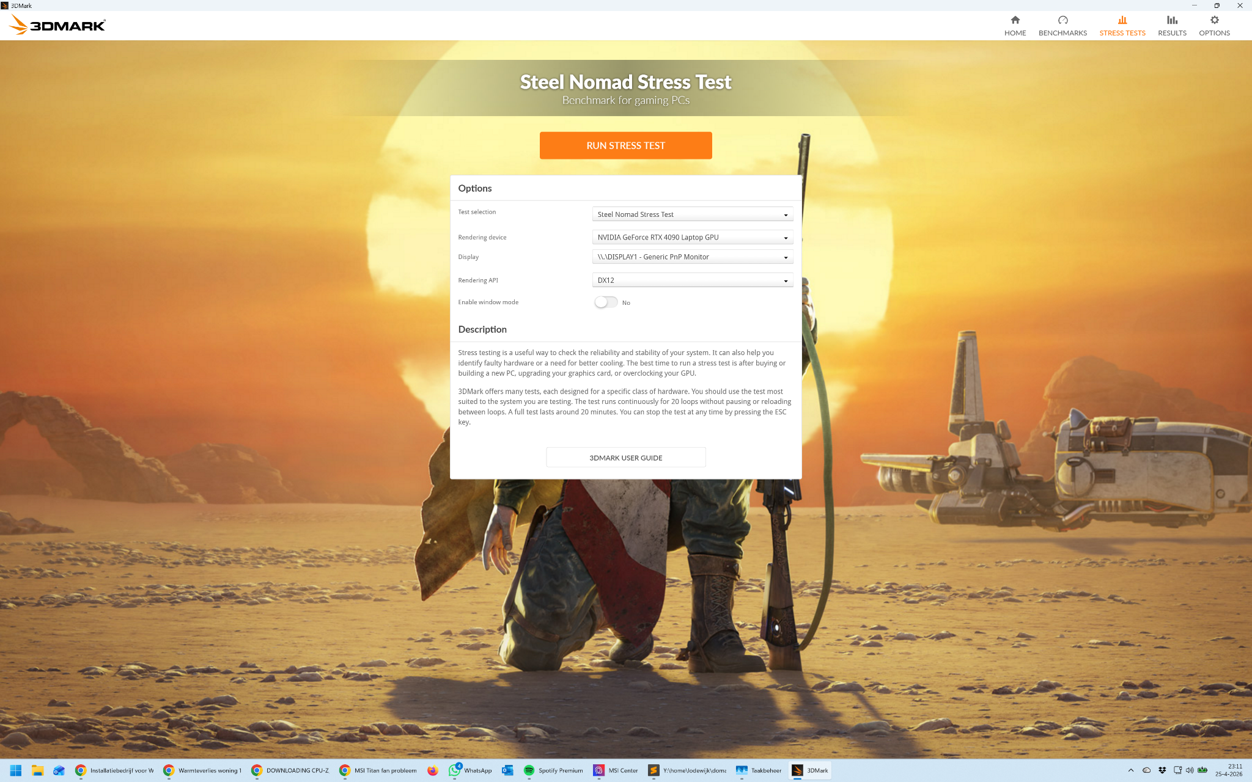Switch to Chrome Warmteverlies woning window
The height and width of the screenshot is (782, 1252).
coord(202,770)
